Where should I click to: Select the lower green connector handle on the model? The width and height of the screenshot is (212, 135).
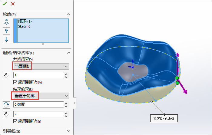point(177,83)
